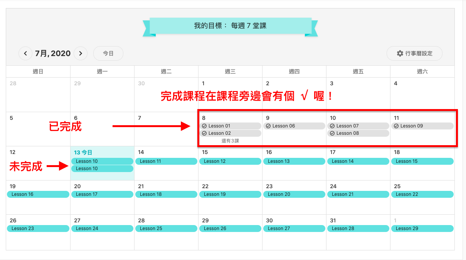The width and height of the screenshot is (466, 260).
Task: Go to next month with right chevron
Action: [81, 53]
